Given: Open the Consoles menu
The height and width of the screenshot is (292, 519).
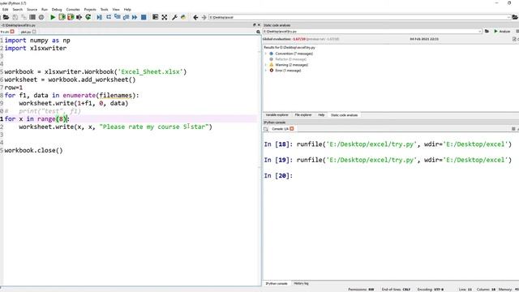Looking at the screenshot, I should click(73, 10).
